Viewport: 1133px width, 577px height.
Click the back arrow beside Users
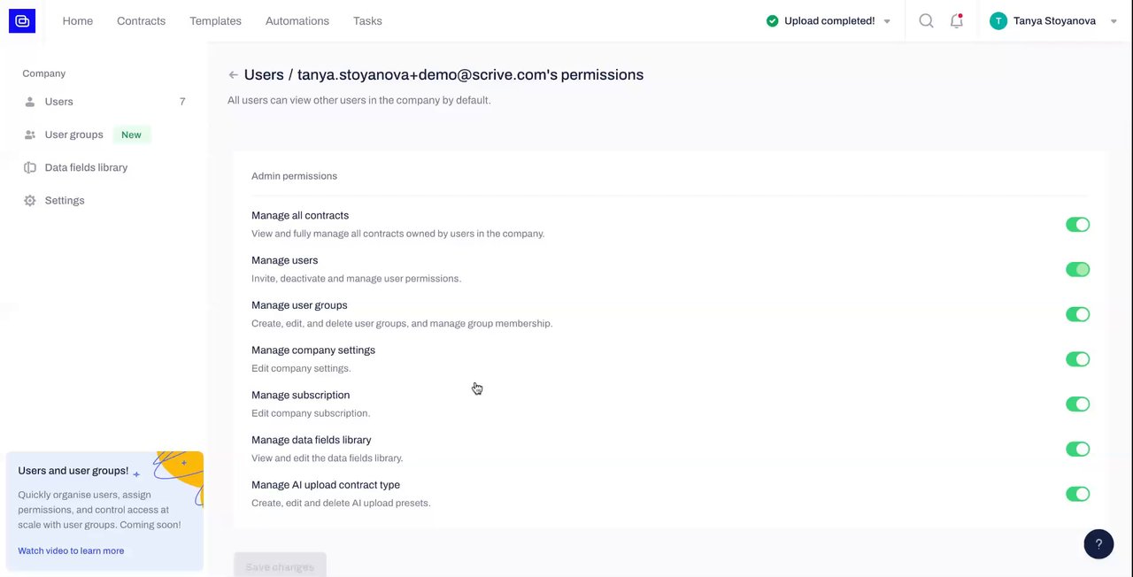click(233, 75)
